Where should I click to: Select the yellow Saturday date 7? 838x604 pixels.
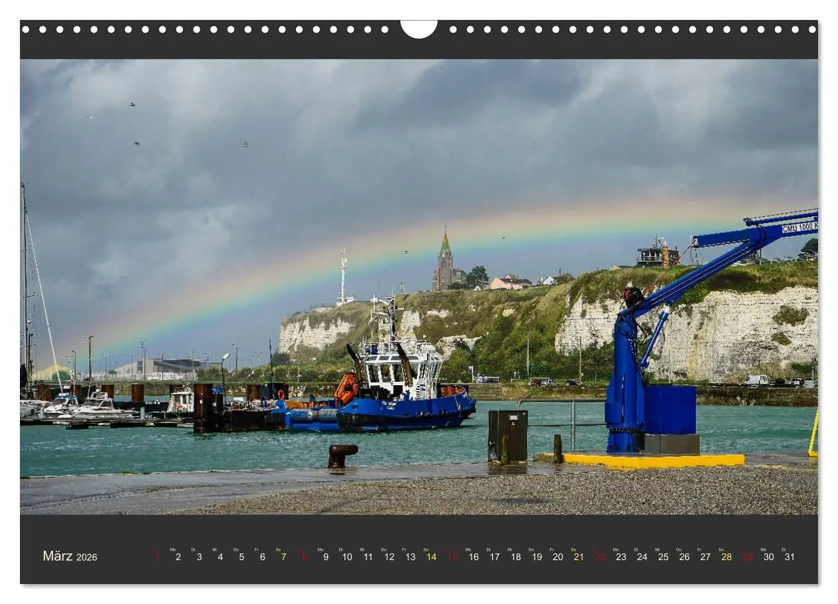coord(283,557)
